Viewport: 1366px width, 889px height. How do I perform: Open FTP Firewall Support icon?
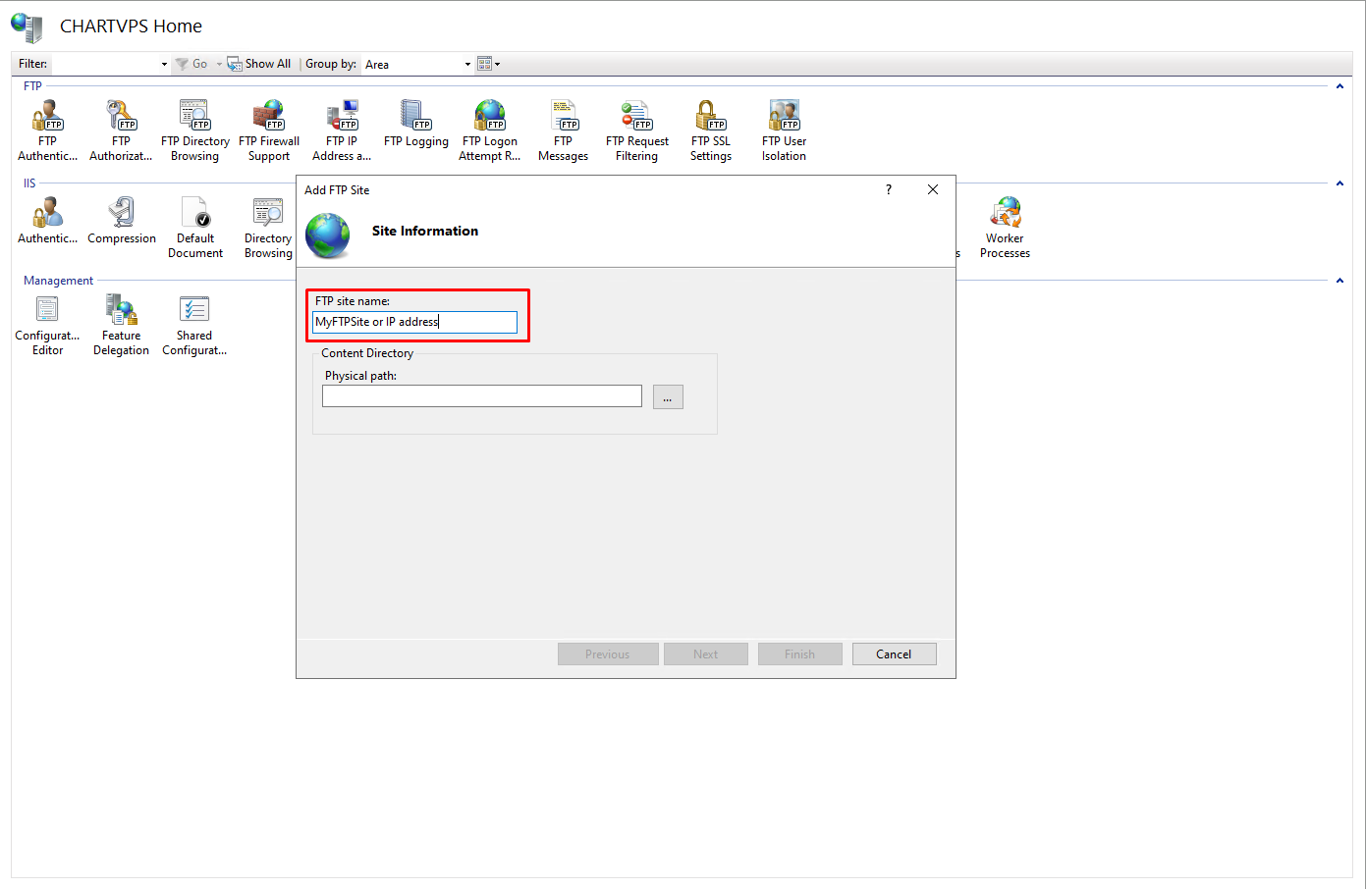click(x=268, y=130)
